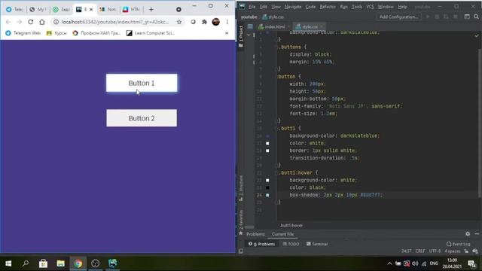Open the TODO tool window
482x271 pixels.
pyautogui.click(x=291, y=244)
